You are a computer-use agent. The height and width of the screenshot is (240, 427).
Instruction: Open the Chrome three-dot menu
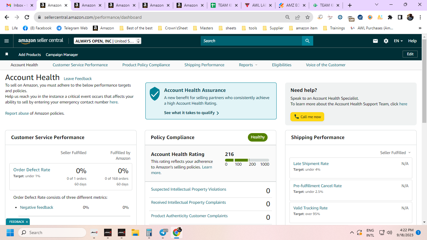[420, 17]
